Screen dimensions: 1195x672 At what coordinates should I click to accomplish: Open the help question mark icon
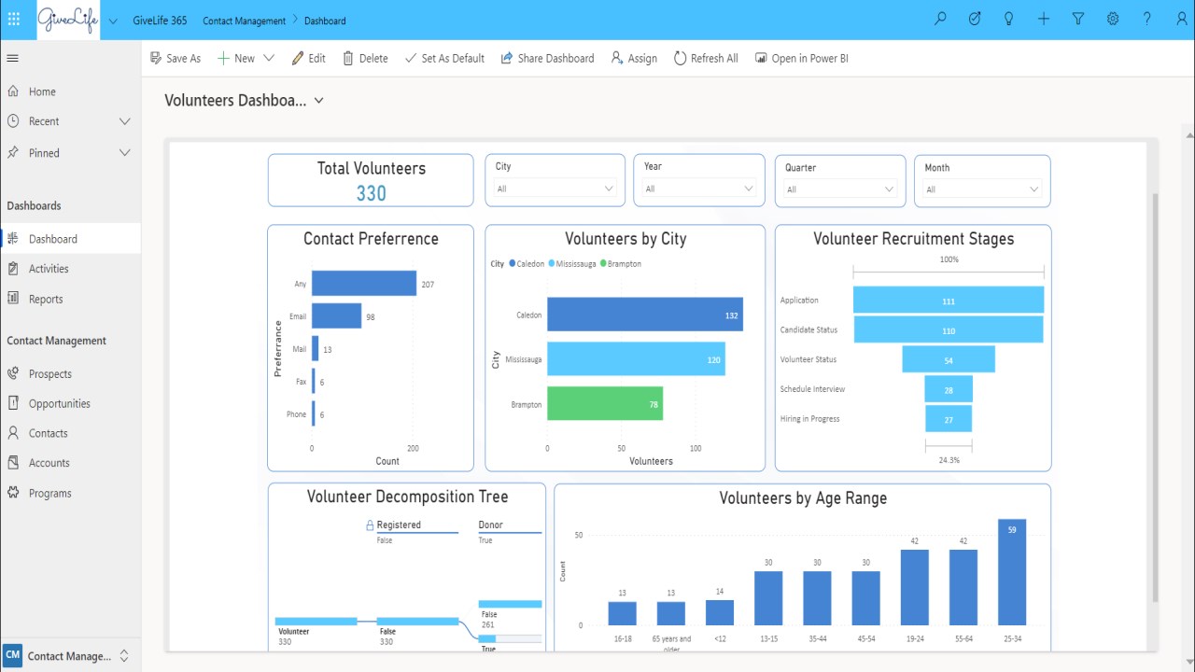1147,19
